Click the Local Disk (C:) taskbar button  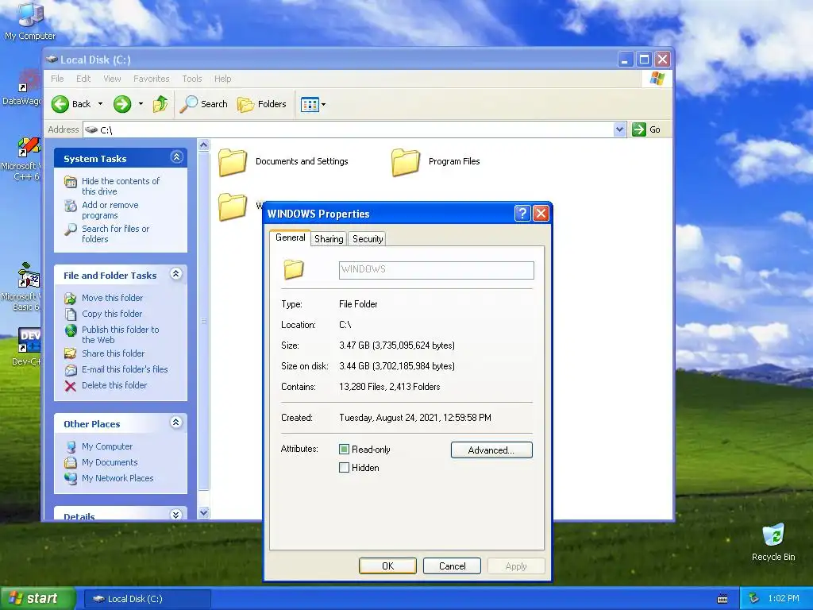[147, 599]
